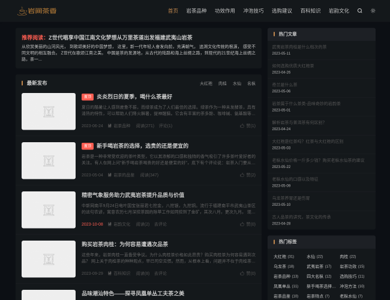Select hot tag 老枞水仙 (7)

(x=351, y=296)
